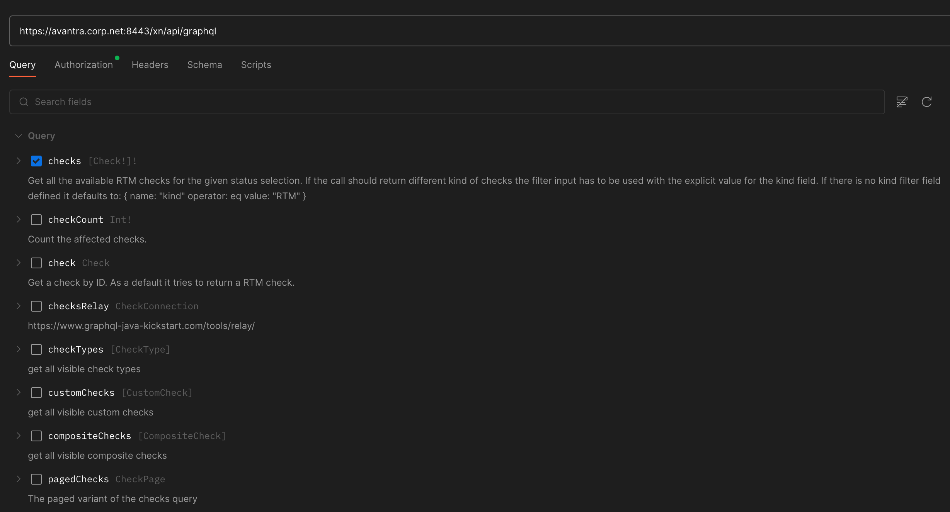Enable the pagedChecks checkbox
This screenshot has height=512, width=950.
pos(36,479)
